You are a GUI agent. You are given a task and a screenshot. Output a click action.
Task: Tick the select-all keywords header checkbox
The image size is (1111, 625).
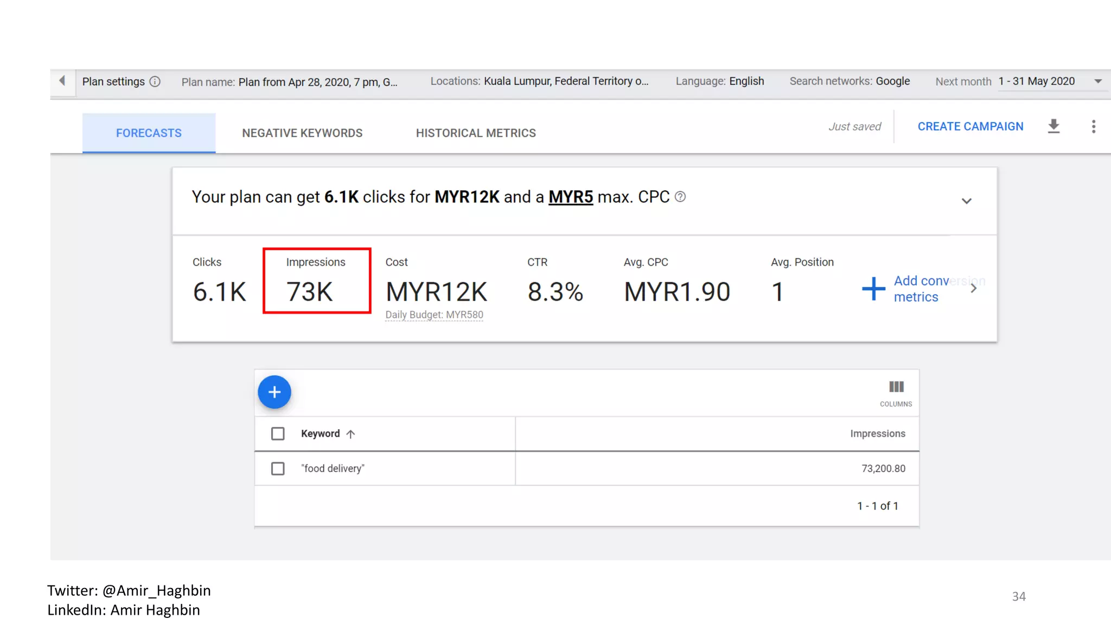click(278, 434)
